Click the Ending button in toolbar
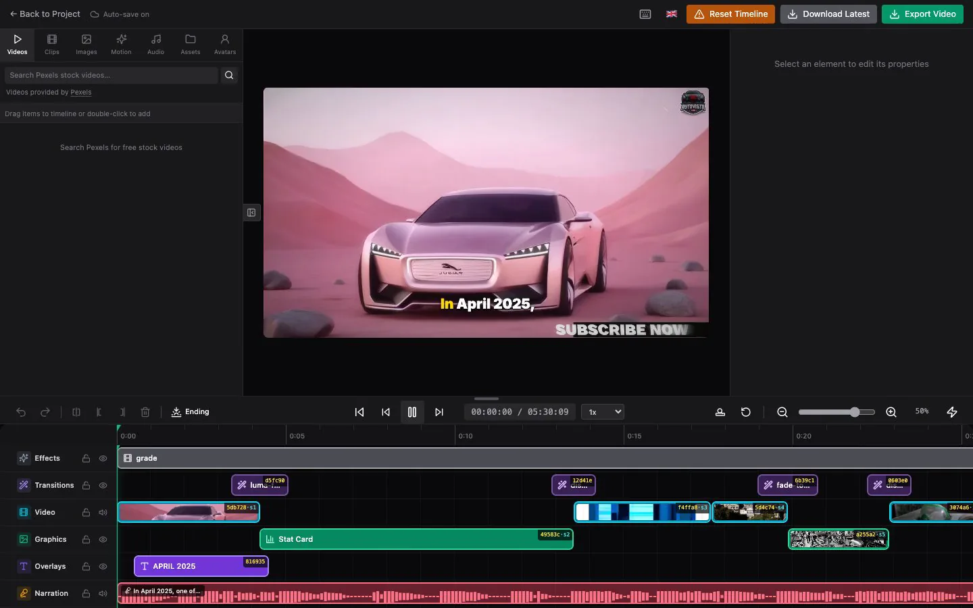This screenshot has width=973, height=608. click(x=191, y=412)
